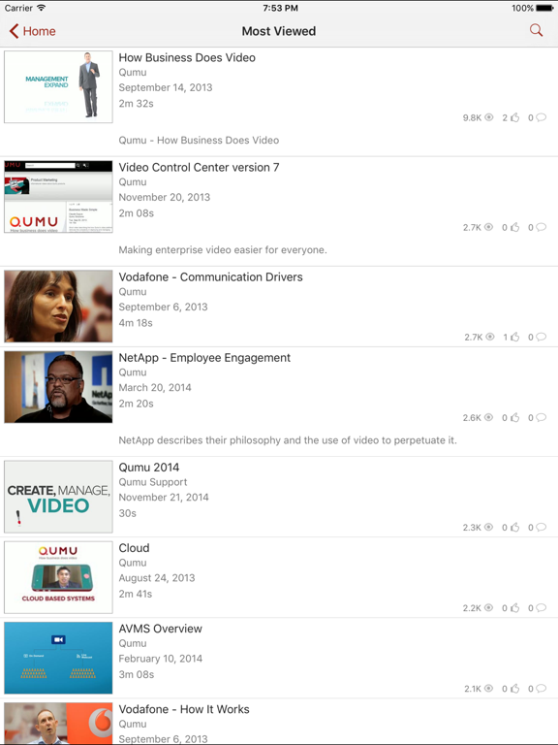
Task: Click the date November 21, 2014
Action: click(164, 497)
